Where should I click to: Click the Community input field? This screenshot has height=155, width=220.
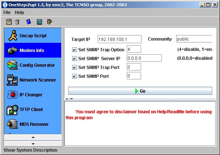click(x=194, y=39)
